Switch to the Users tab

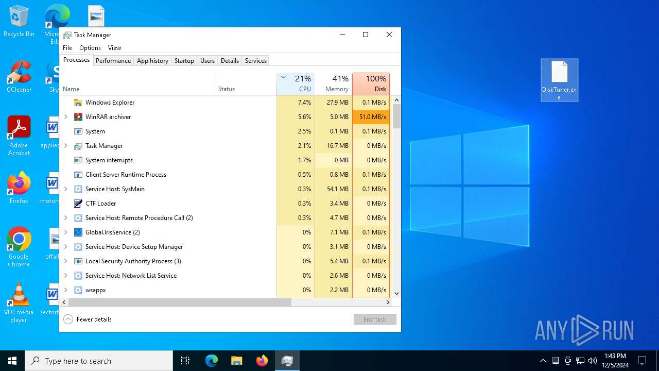207,61
